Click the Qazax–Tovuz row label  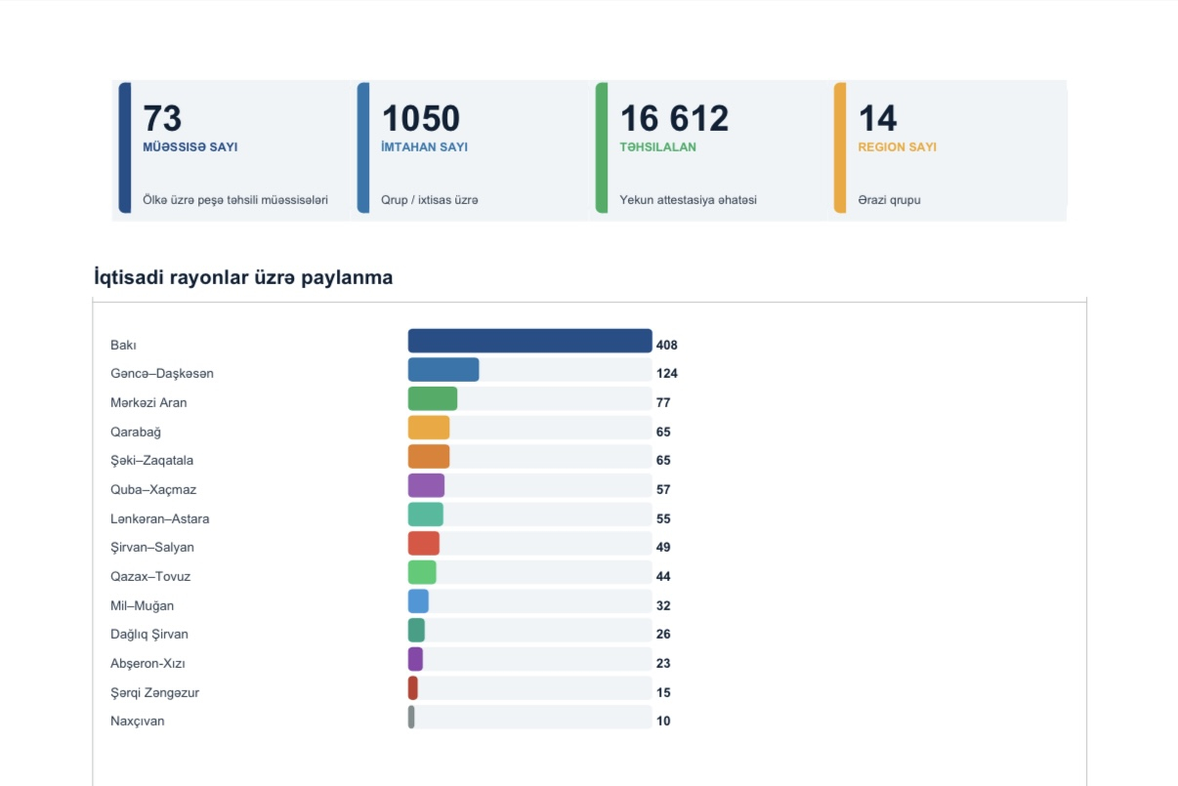[150, 576]
